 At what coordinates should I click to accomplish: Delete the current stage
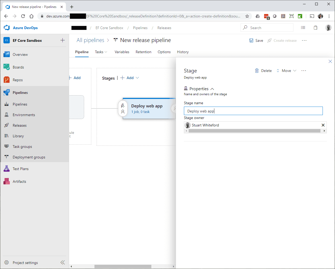263,71
